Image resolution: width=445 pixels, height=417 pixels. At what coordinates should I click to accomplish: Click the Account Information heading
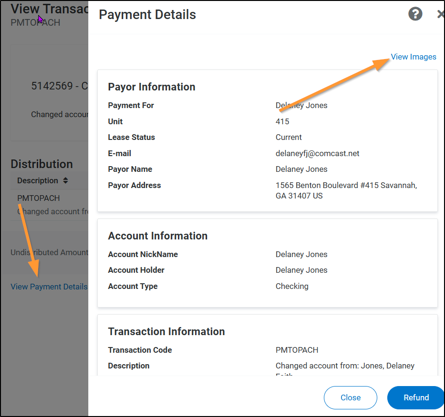click(x=157, y=236)
